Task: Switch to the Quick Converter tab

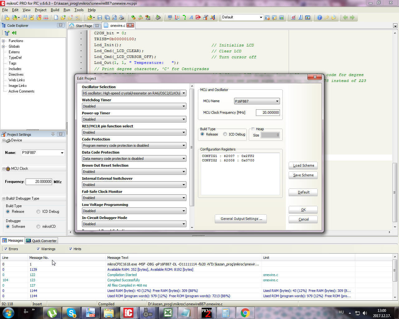Action: (x=41, y=241)
